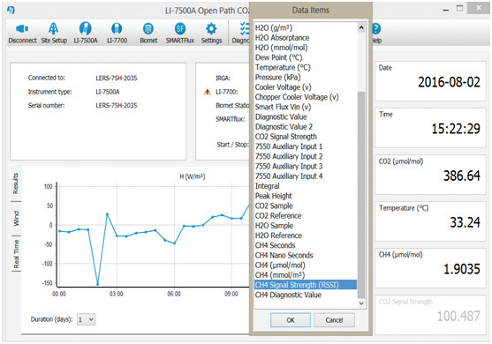Click the Data Items list scroll-down arrow

coord(361,303)
